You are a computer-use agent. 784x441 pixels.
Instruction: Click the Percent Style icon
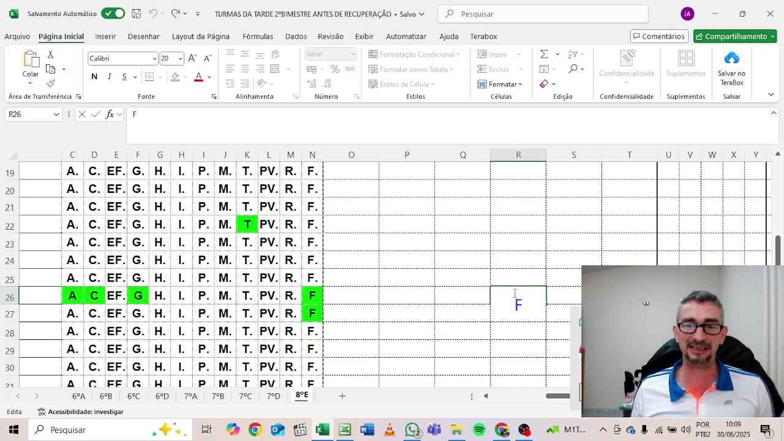(335, 69)
